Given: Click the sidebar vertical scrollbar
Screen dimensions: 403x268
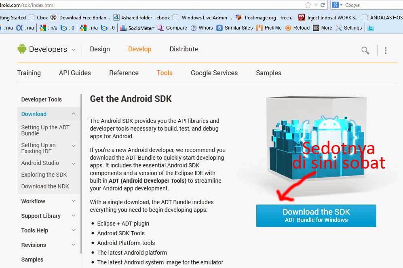Looking at the screenshot, I should click(x=81, y=174).
